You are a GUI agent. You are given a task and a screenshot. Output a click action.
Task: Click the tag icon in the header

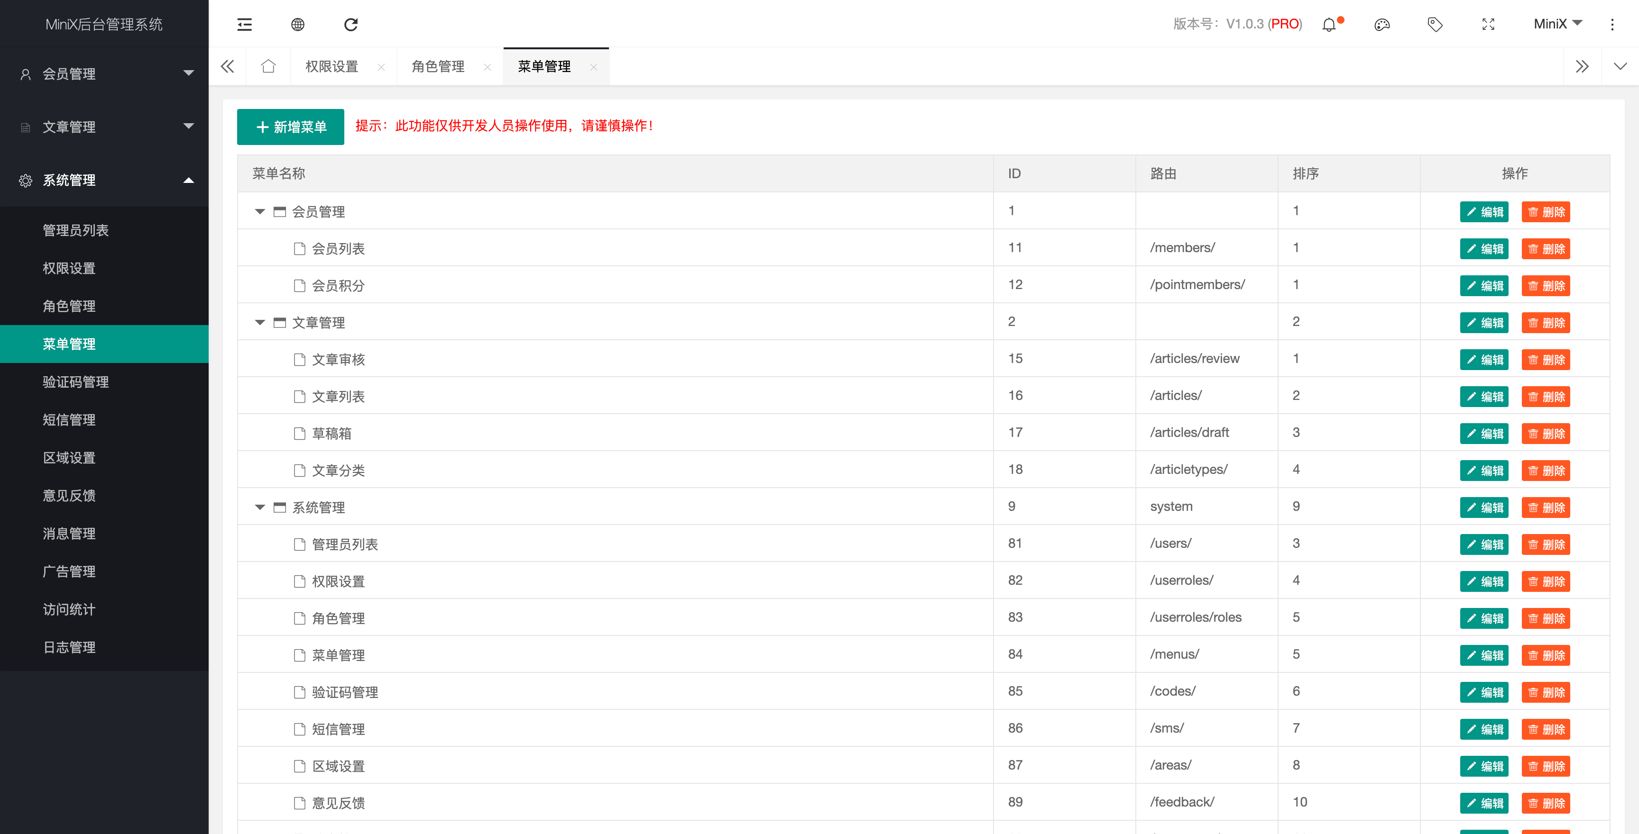1435,25
